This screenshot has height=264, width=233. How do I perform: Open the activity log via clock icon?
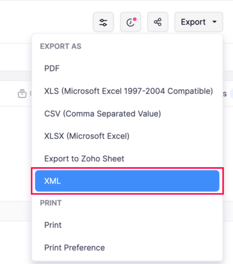tap(130, 22)
